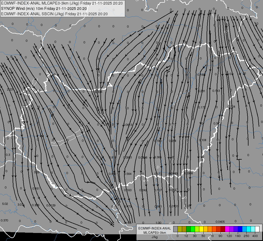Click the map value '0.172'
Screen dimensions: 263x241
202,107
